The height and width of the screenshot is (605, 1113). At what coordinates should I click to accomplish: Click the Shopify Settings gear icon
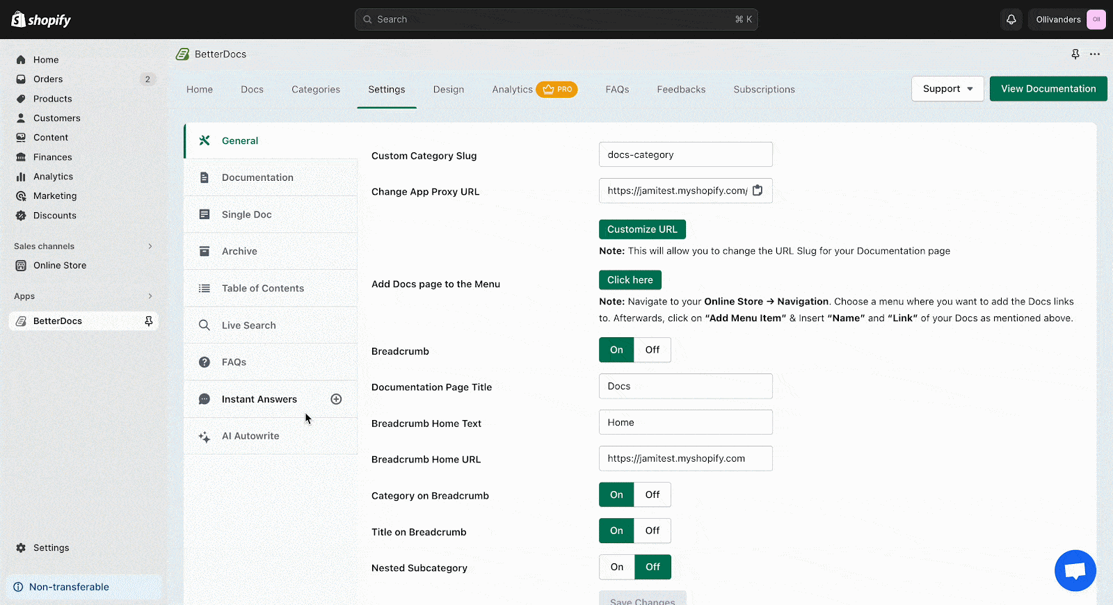(21, 548)
